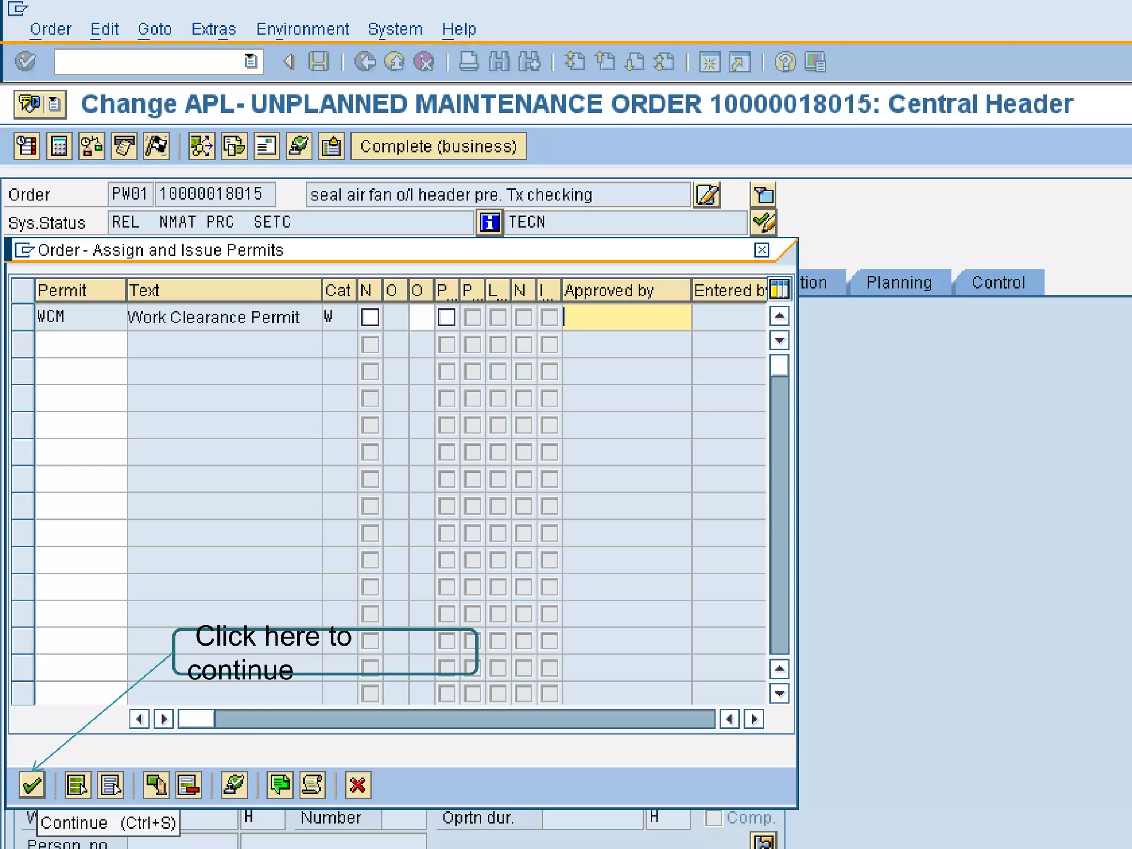This screenshot has width=1132, height=849.
Task: Tick the first P checkbox for WCM permit
Action: tap(446, 317)
